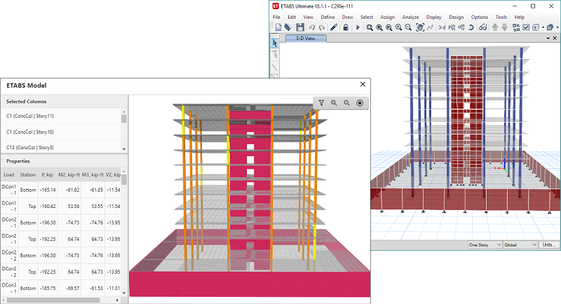Click the Properties table scroll-down arrow
This screenshot has width=561, height=304.
[124, 293]
